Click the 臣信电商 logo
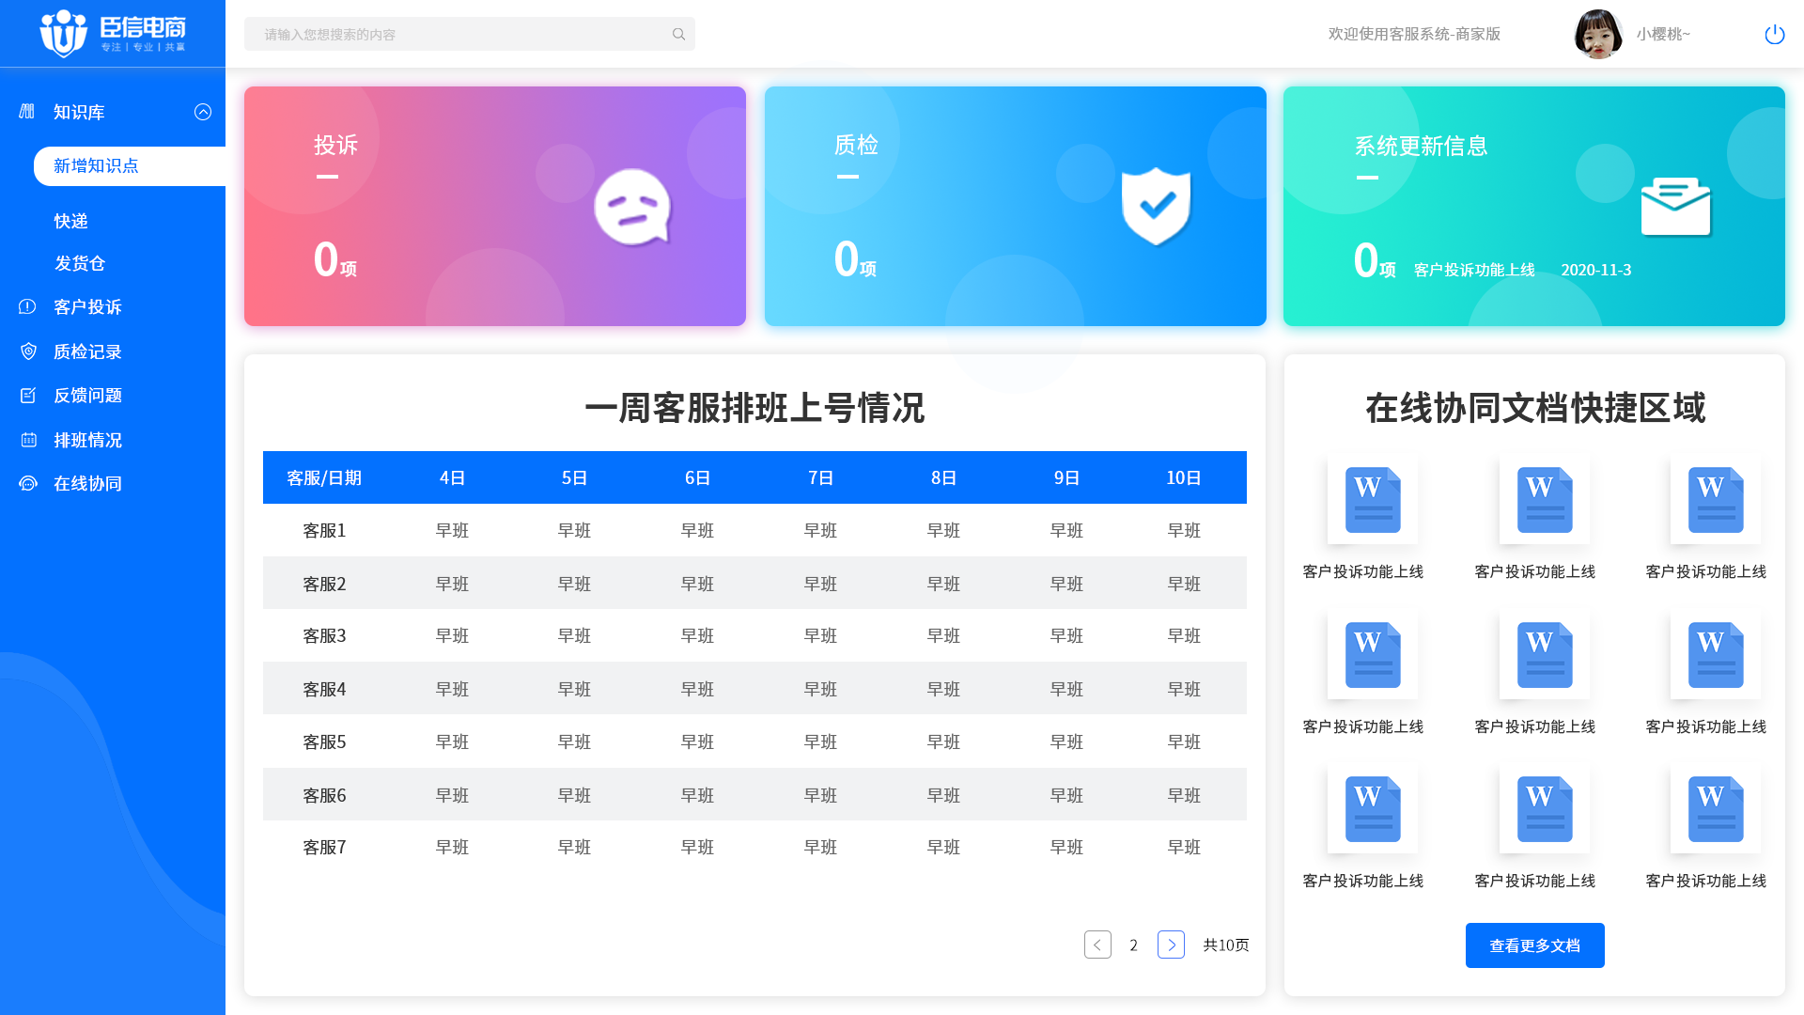Viewport: 1804px width, 1015px height. [113, 34]
